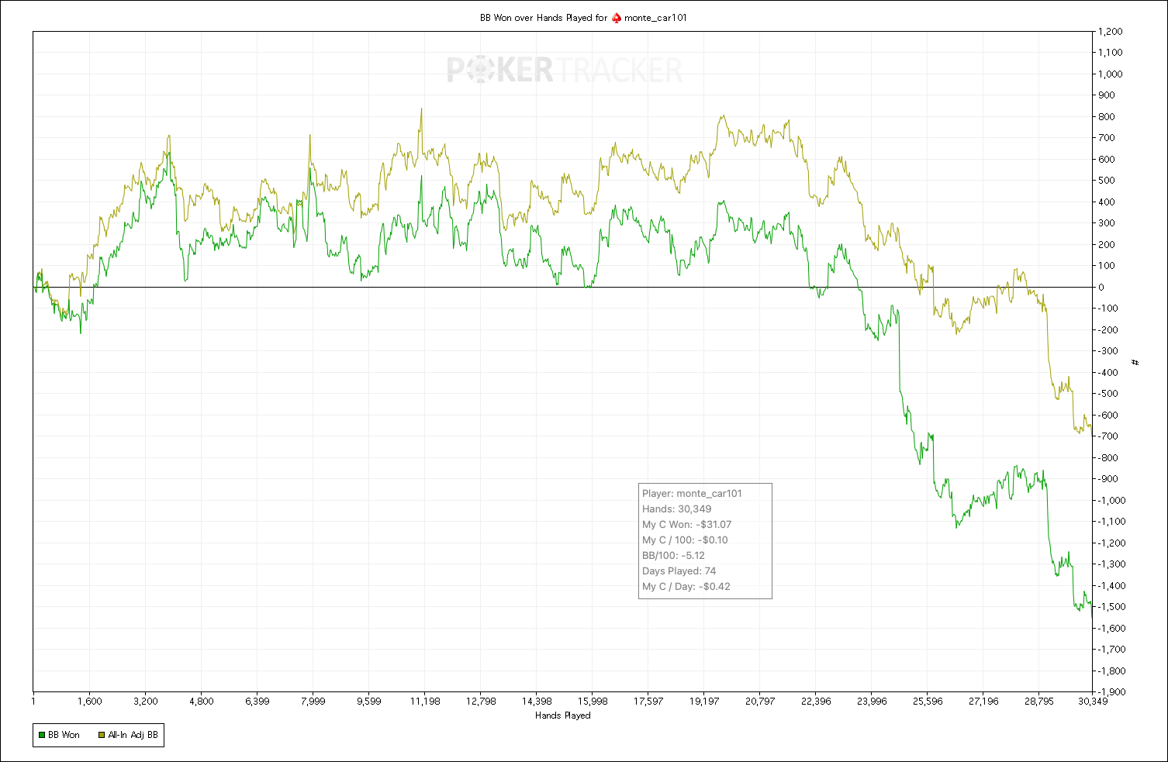This screenshot has width=1168, height=762.
Task: Click the PokerTracker watermark logo
Action: click(x=565, y=71)
